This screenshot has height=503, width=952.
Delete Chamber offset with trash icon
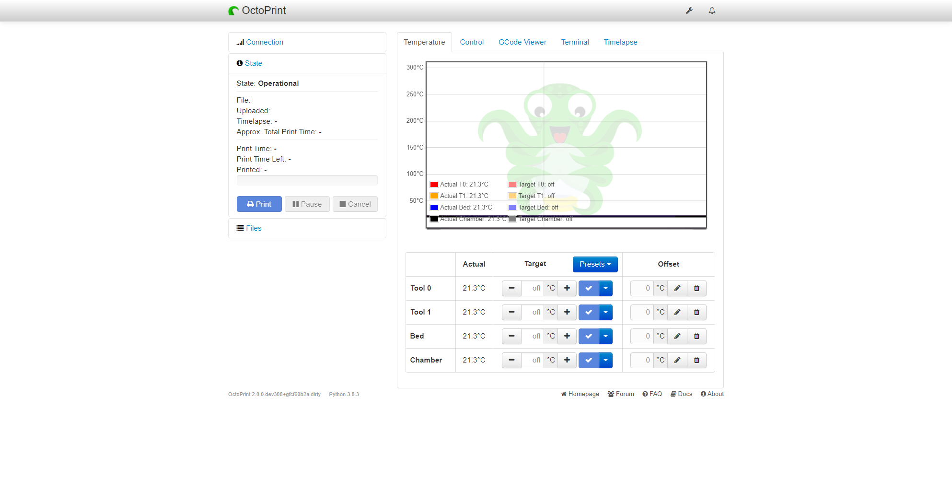697,360
